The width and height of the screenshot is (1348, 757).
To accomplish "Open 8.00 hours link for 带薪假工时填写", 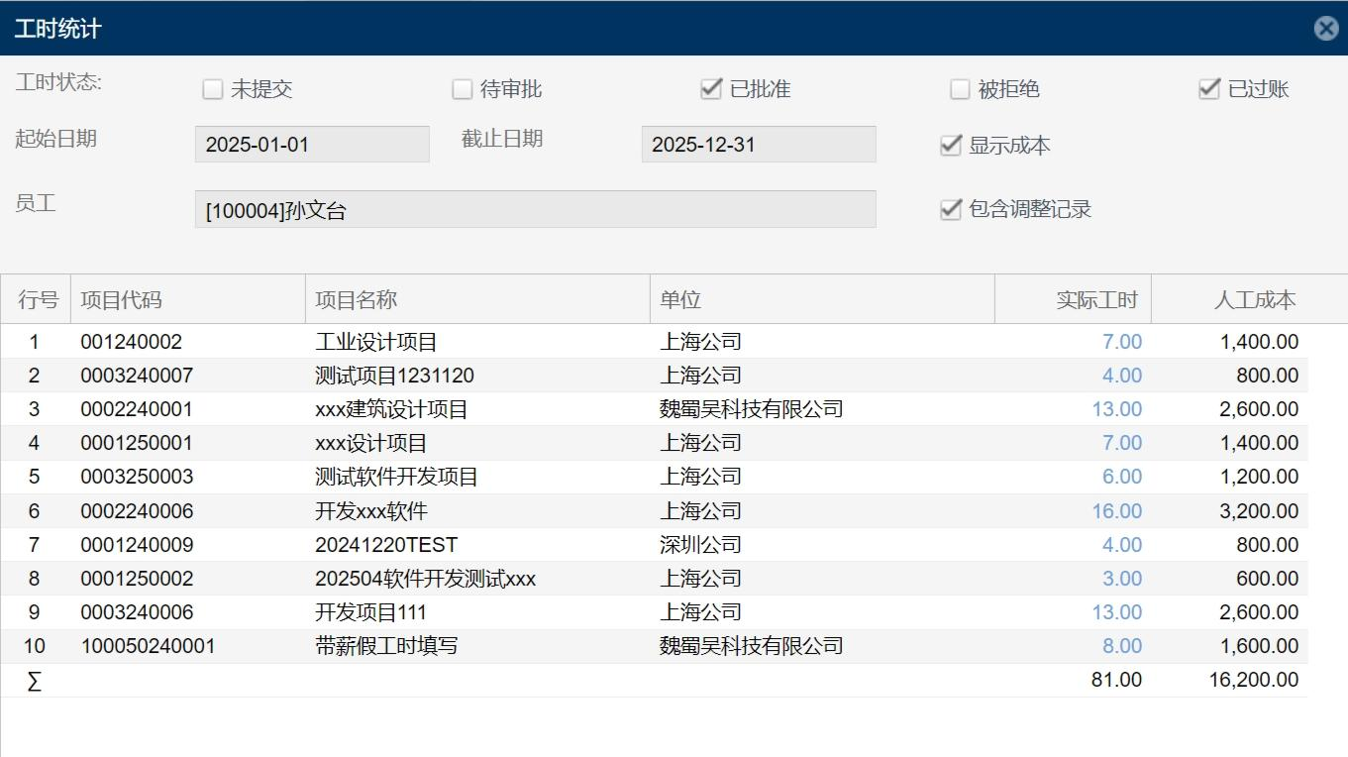I will coord(1121,646).
